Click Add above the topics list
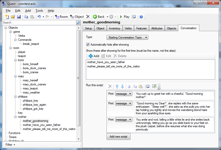Image resolution: width=221 pixels, height=150 pixels. tap(94, 56)
